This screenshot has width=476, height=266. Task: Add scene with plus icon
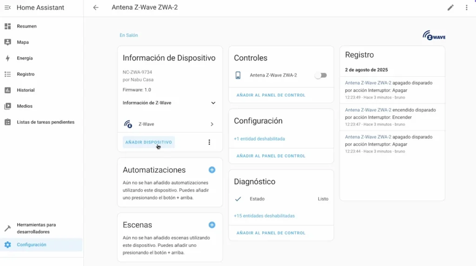coord(212,225)
